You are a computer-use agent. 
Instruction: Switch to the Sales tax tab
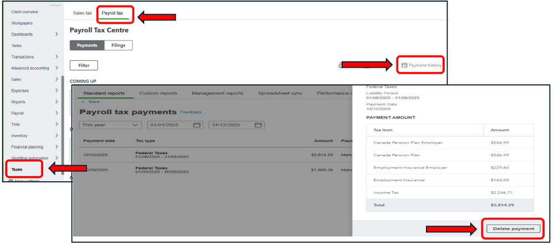(x=82, y=13)
